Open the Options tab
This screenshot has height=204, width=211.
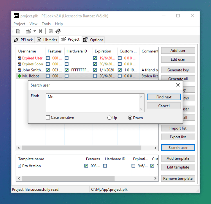pos(93,40)
